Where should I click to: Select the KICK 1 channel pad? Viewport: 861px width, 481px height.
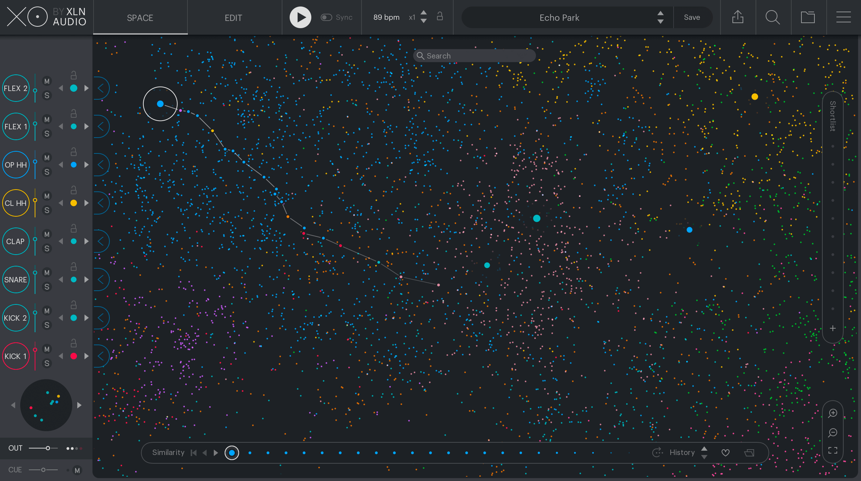point(16,356)
